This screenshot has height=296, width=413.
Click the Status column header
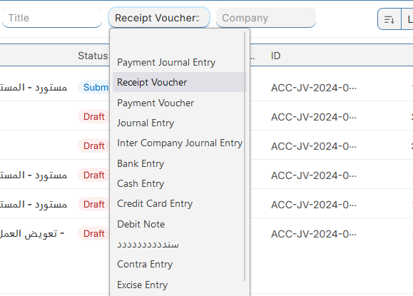click(93, 56)
